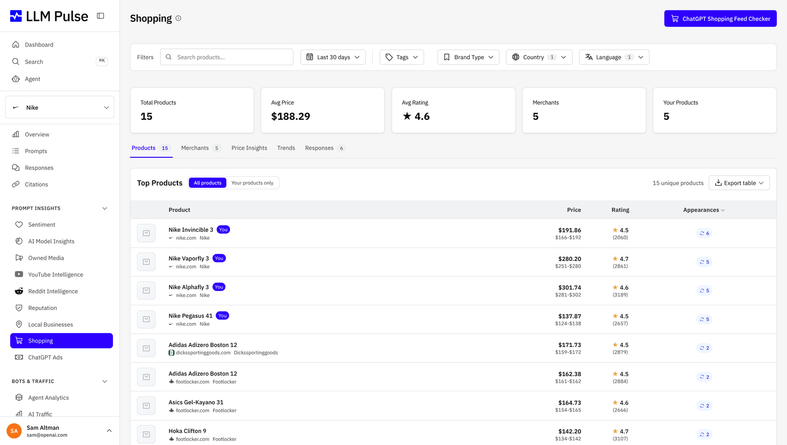
Task: Click the Export table button
Action: [739, 183]
